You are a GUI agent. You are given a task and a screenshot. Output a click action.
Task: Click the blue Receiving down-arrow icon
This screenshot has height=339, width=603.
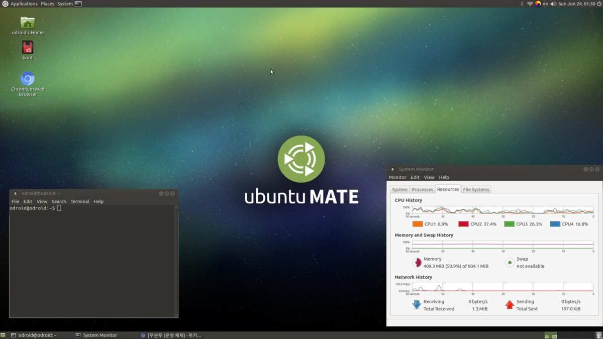pyautogui.click(x=417, y=305)
